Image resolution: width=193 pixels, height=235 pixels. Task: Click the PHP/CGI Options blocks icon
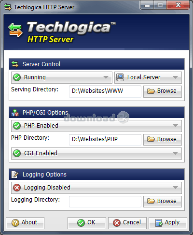click(15, 113)
